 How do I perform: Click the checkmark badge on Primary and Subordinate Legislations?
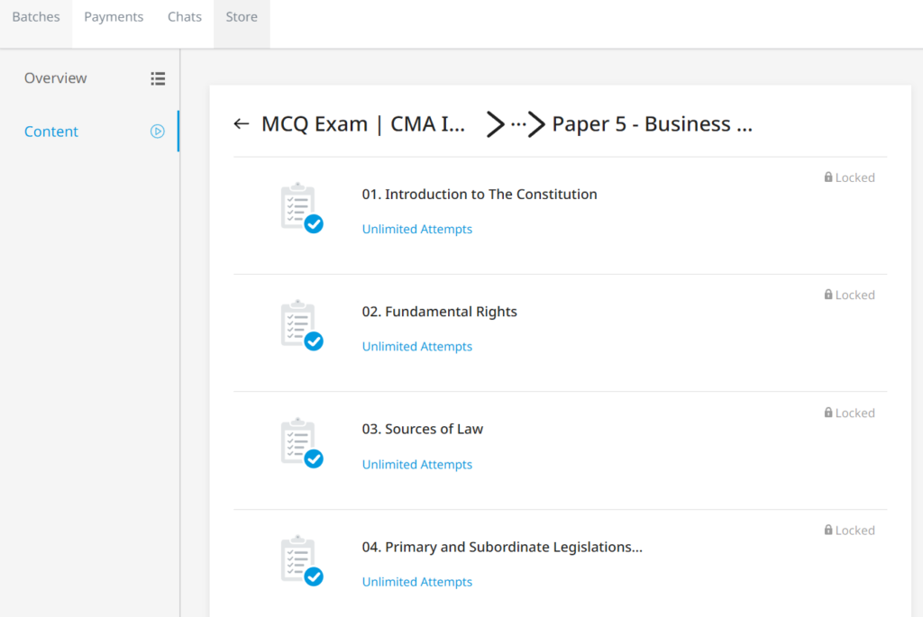[x=313, y=577]
